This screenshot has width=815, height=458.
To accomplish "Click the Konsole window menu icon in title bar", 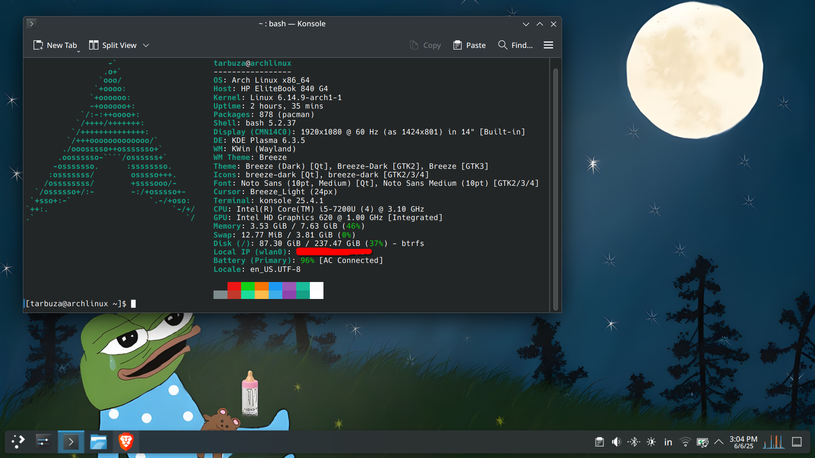I will tap(31, 24).
